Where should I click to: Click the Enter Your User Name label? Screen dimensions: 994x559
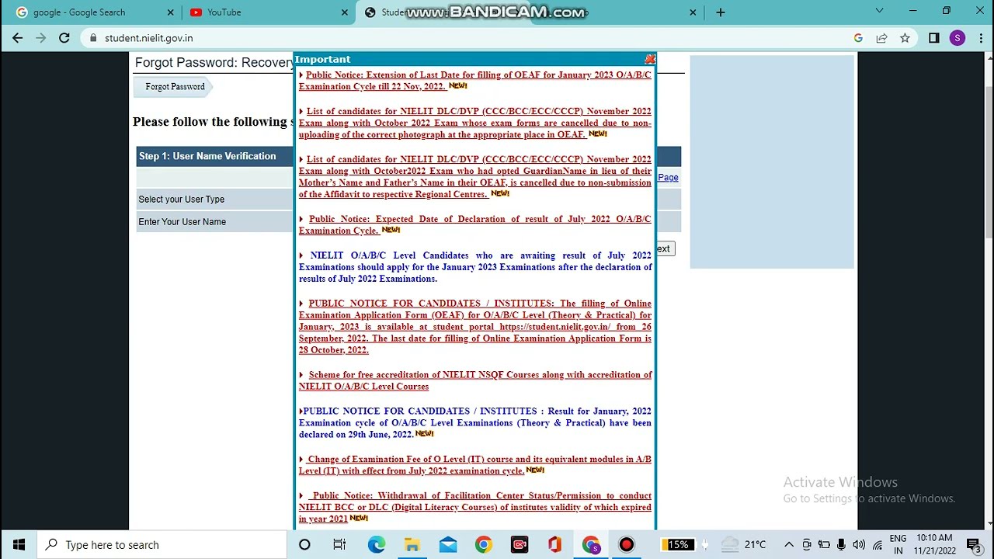click(x=182, y=222)
